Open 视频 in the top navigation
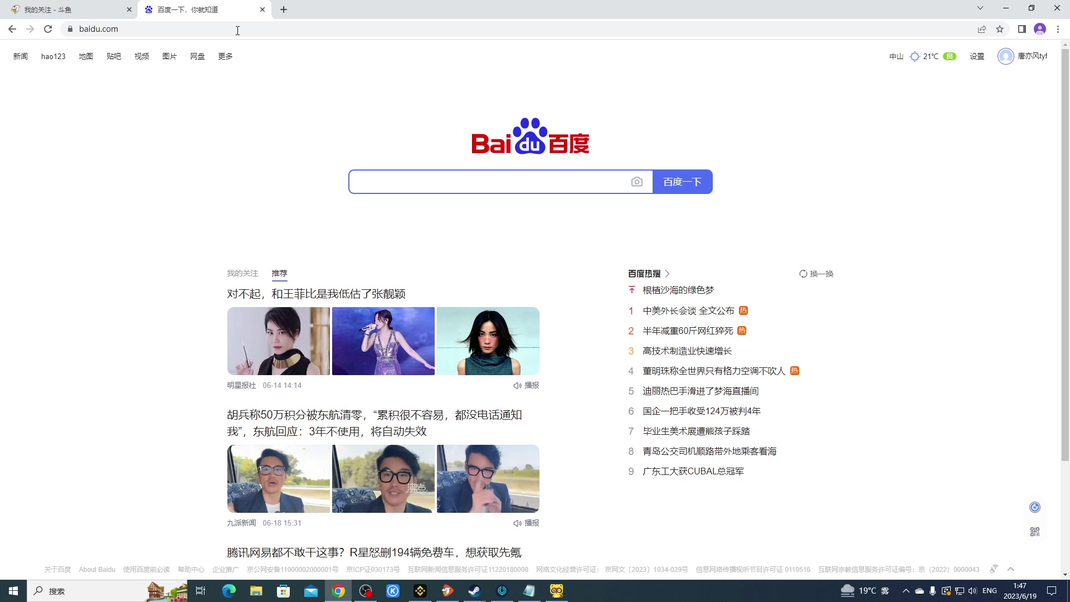This screenshot has height=602, width=1070. [x=142, y=56]
